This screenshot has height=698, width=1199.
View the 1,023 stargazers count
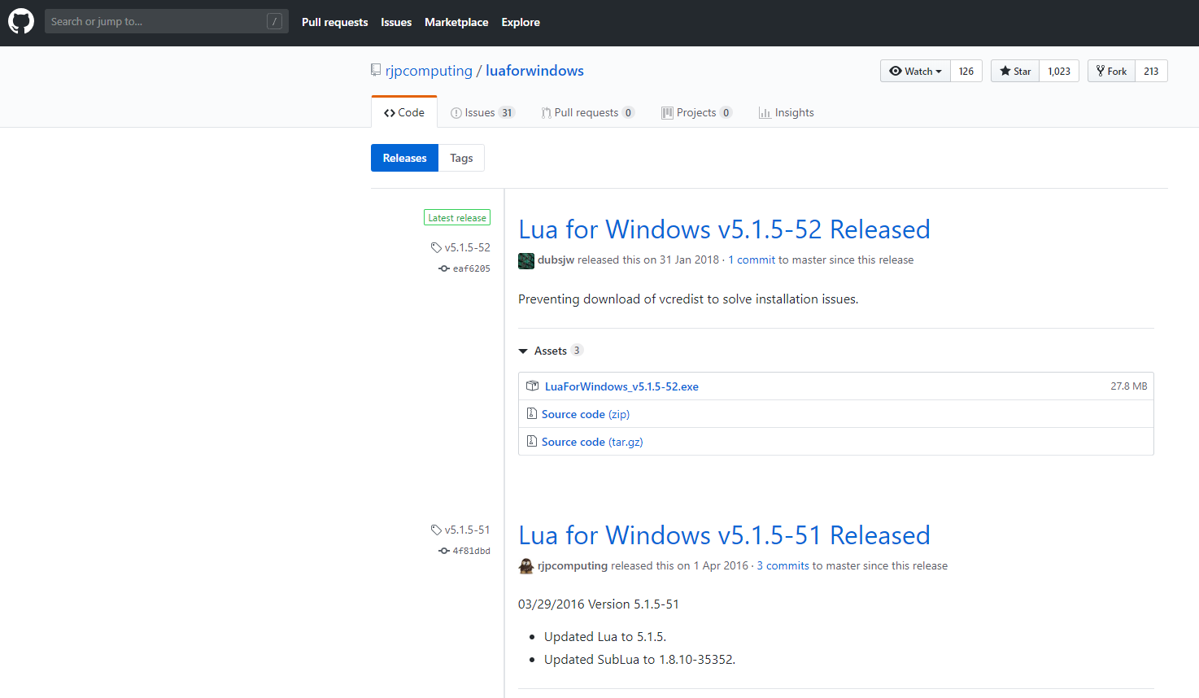1059,71
